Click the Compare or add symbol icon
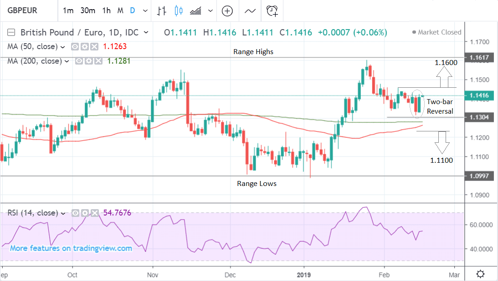 (227, 10)
